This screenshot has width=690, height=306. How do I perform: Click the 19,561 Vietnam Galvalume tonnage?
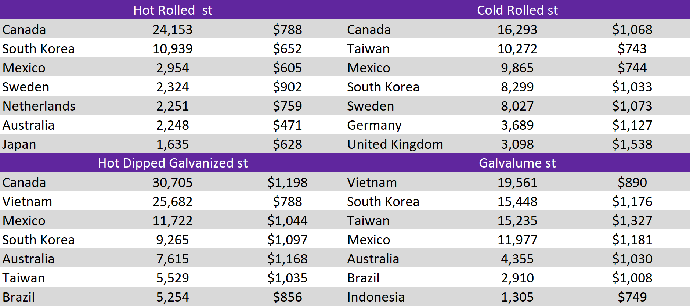pyautogui.click(x=517, y=183)
